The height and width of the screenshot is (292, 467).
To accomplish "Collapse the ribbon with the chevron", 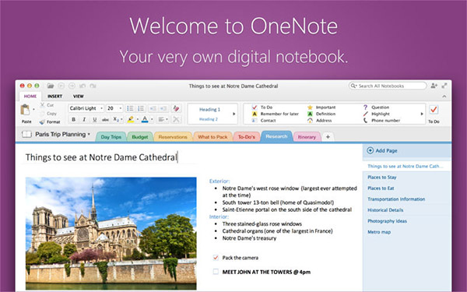I will click(x=444, y=97).
